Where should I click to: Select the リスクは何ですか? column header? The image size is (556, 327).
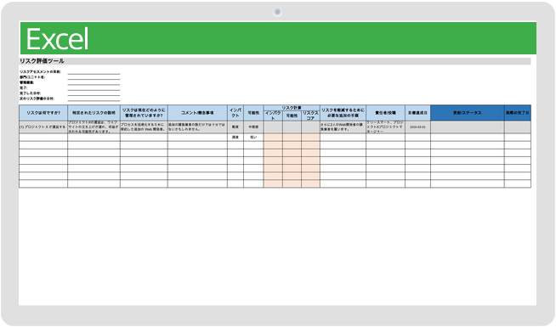click(x=43, y=113)
